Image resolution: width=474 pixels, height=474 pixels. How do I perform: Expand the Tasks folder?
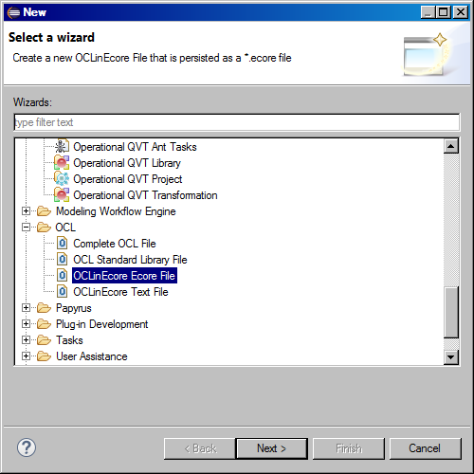27,340
